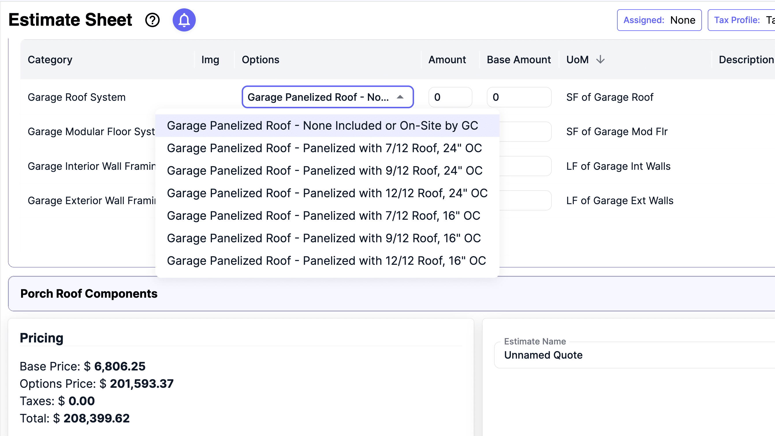Click the Options column header
Viewport: 775px width, 436px height.
point(260,59)
